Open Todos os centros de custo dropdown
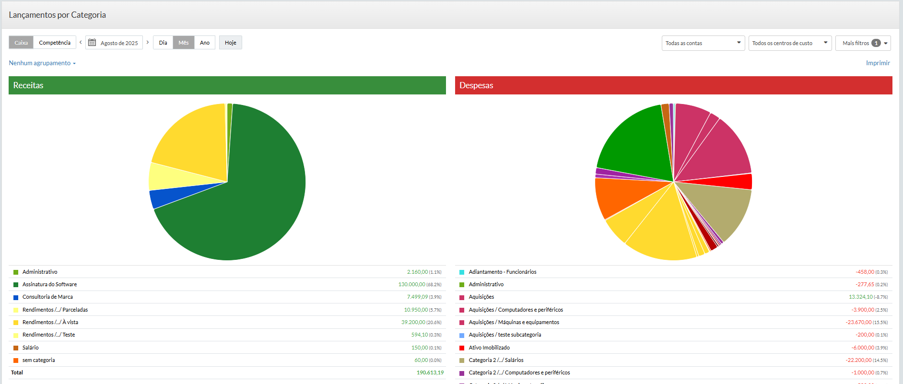This screenshot has width=903, height=384. pyautogui.click(x=790, y=43)
